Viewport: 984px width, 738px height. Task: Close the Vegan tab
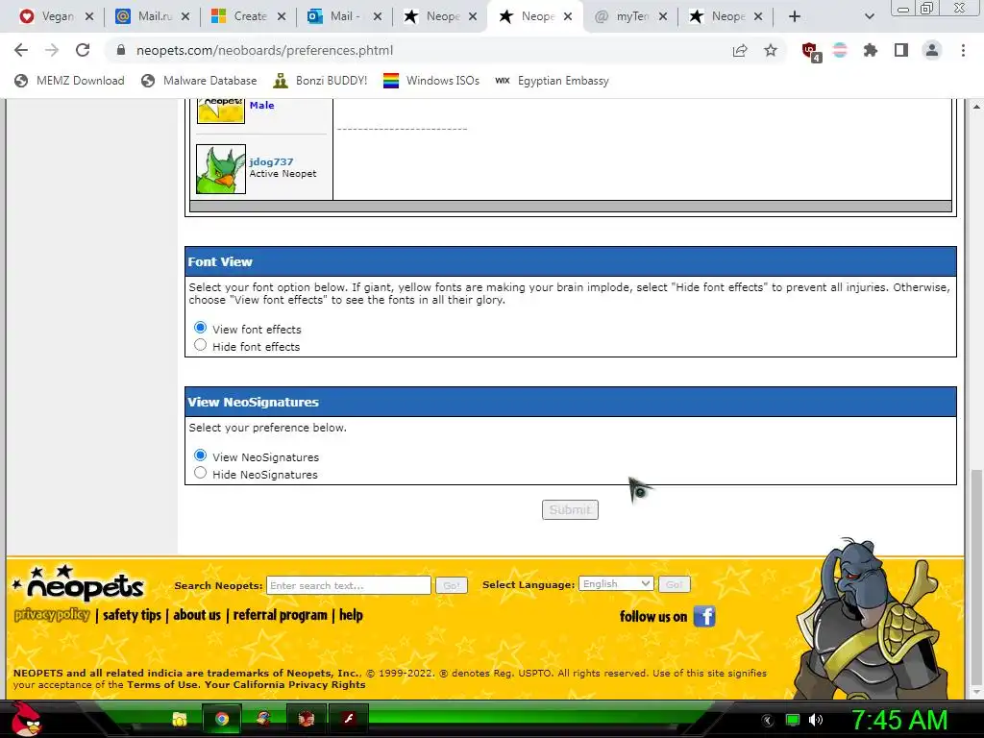click(89, 16)
